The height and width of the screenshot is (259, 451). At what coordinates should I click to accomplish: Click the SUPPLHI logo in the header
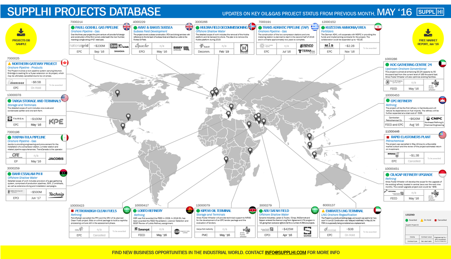pyautogui.click(x=430, y=12)
